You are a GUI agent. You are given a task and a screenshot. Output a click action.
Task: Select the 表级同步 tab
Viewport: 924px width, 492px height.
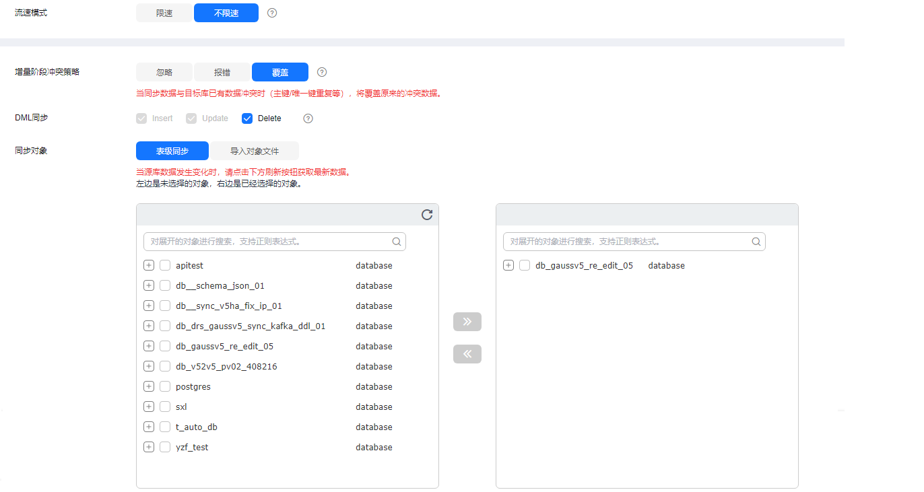pos(172,151)
